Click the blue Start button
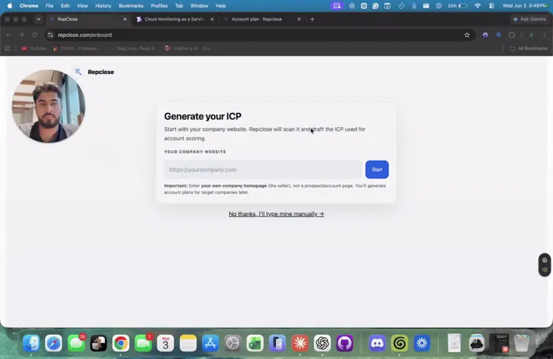Viewport: 553px width, 359px height. pos(377,169)
